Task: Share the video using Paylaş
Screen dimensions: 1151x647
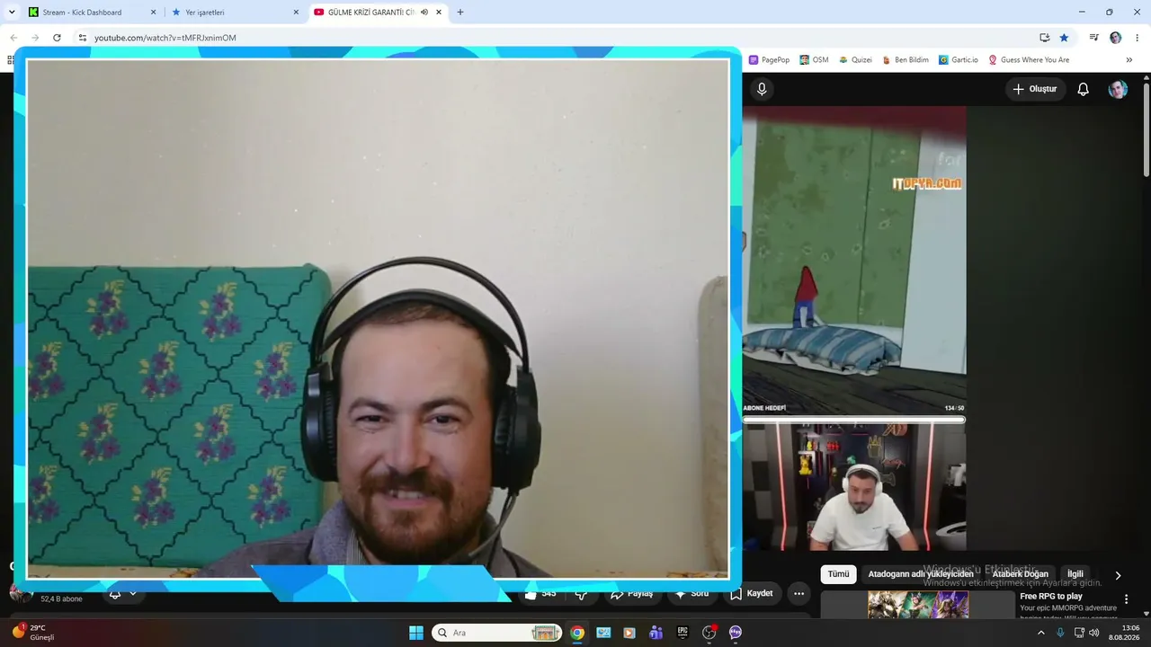Action: click(632, 594)
